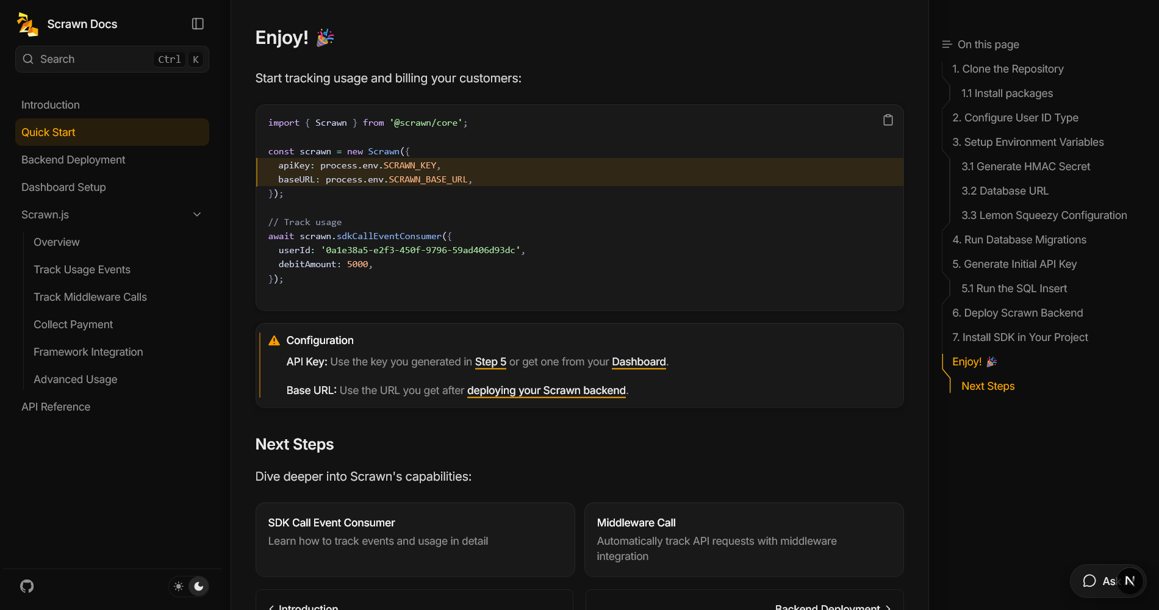Collapse the Scrawn.js section chevron
This screenshot has width=1159, height=610.
tap(197, 215)
